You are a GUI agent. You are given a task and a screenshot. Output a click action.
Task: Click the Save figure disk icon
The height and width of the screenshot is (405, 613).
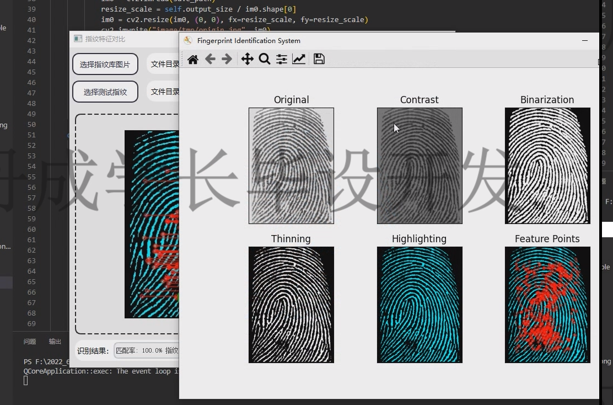click(319, 59)
